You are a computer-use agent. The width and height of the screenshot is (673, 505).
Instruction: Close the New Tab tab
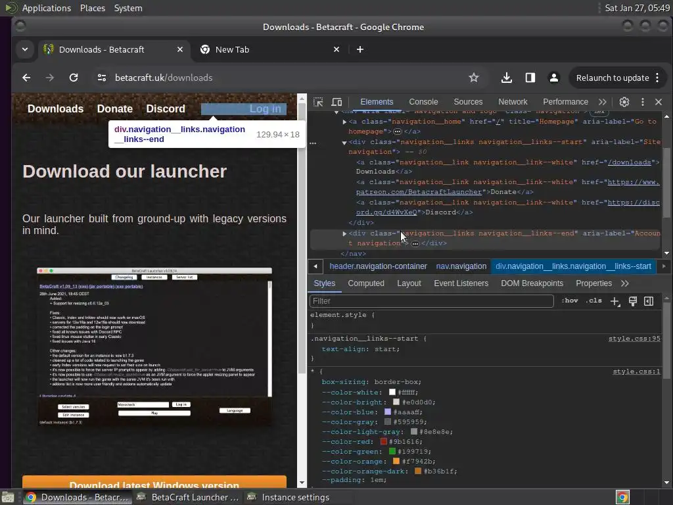pos(336,49)
